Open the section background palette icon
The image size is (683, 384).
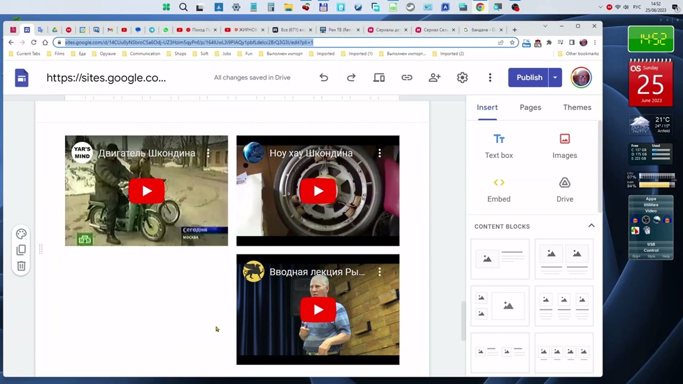(21, 234)
